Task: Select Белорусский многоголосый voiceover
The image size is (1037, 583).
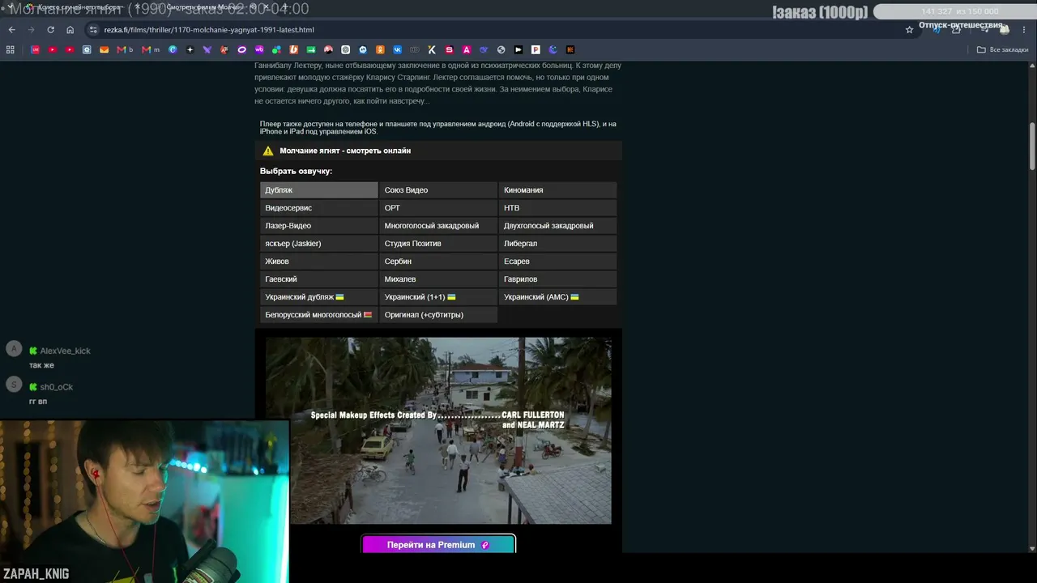Action: 319,315
